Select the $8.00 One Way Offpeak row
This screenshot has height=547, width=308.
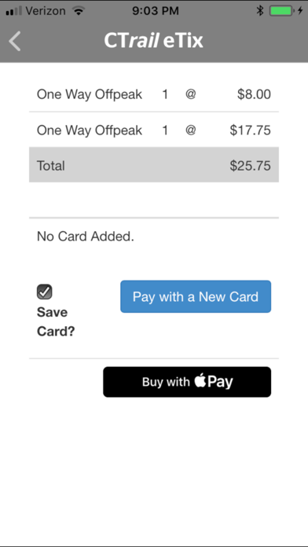(x=154, y=94)
